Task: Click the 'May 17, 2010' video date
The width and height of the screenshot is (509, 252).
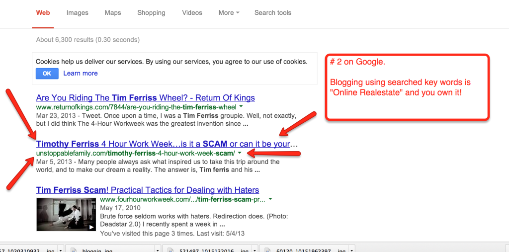Action: pos(120,208)
